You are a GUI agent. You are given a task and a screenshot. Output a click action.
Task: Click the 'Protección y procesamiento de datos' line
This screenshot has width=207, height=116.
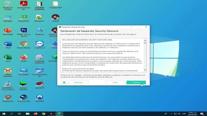point(78,69)
